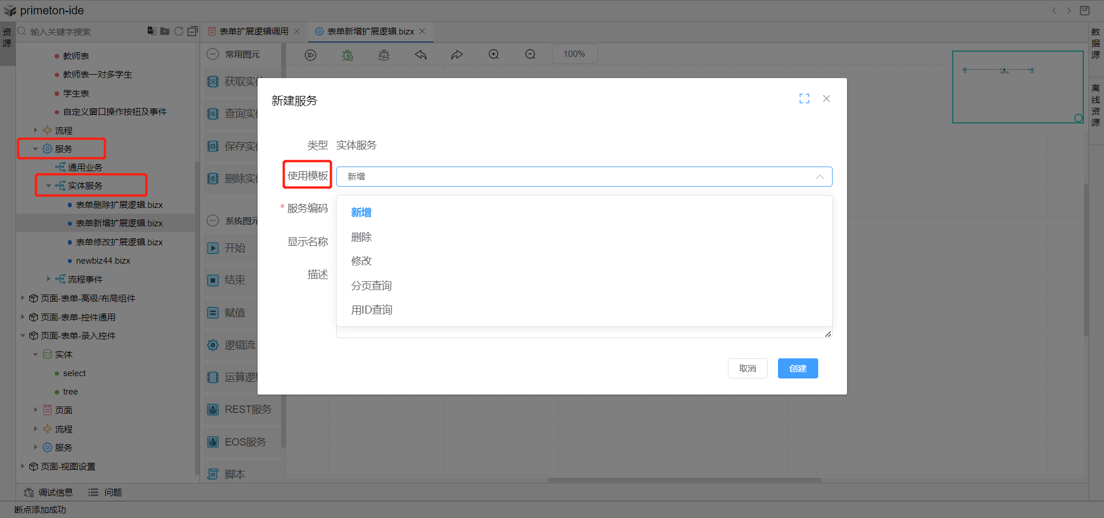Expand the 流程事件 tree node
Screen dimensions: 1104x518
[48, 279]
